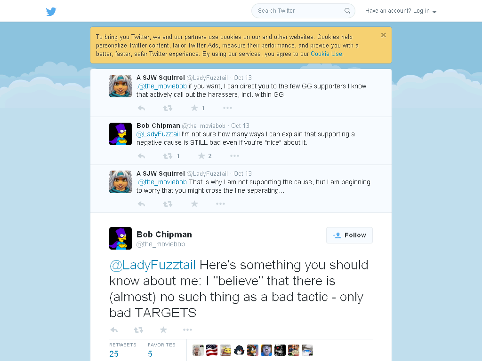This screenshot has width=482, height=361.
Task: Expand the 'Have an account? Log in' dropdown
Action: [x=401, y=11]
